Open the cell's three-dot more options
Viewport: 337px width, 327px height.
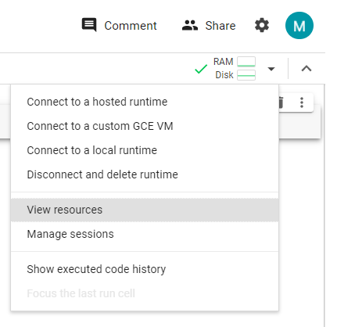point(302,102)
